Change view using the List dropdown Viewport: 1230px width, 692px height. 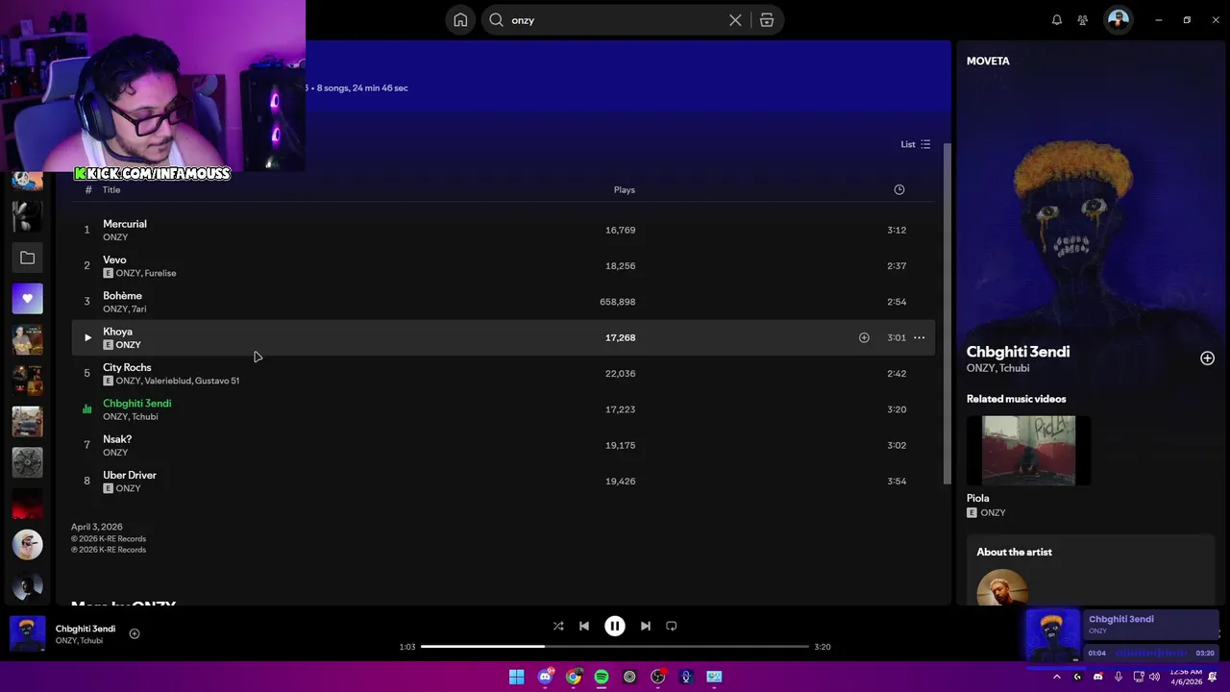(915, 144)
